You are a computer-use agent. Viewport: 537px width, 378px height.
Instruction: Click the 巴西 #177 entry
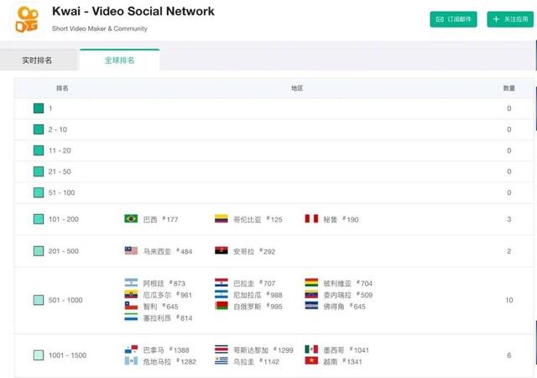[160, 219]
